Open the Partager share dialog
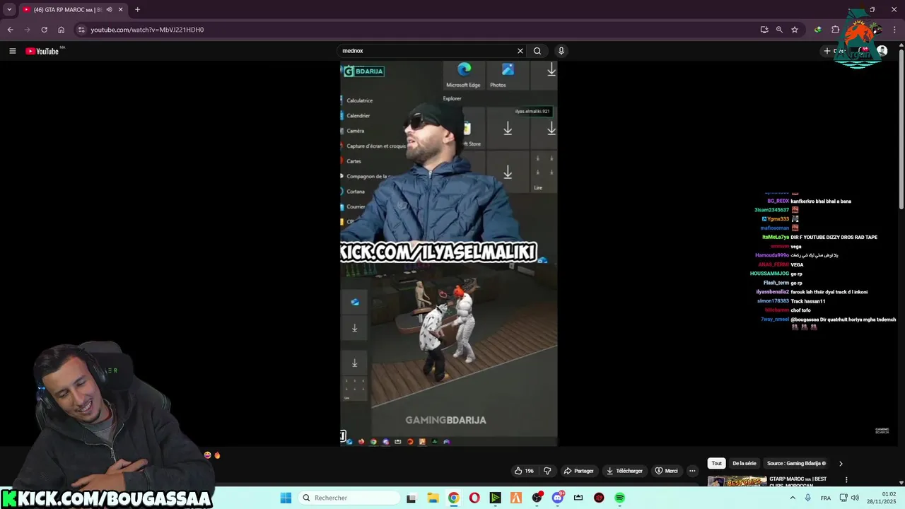 578,471
